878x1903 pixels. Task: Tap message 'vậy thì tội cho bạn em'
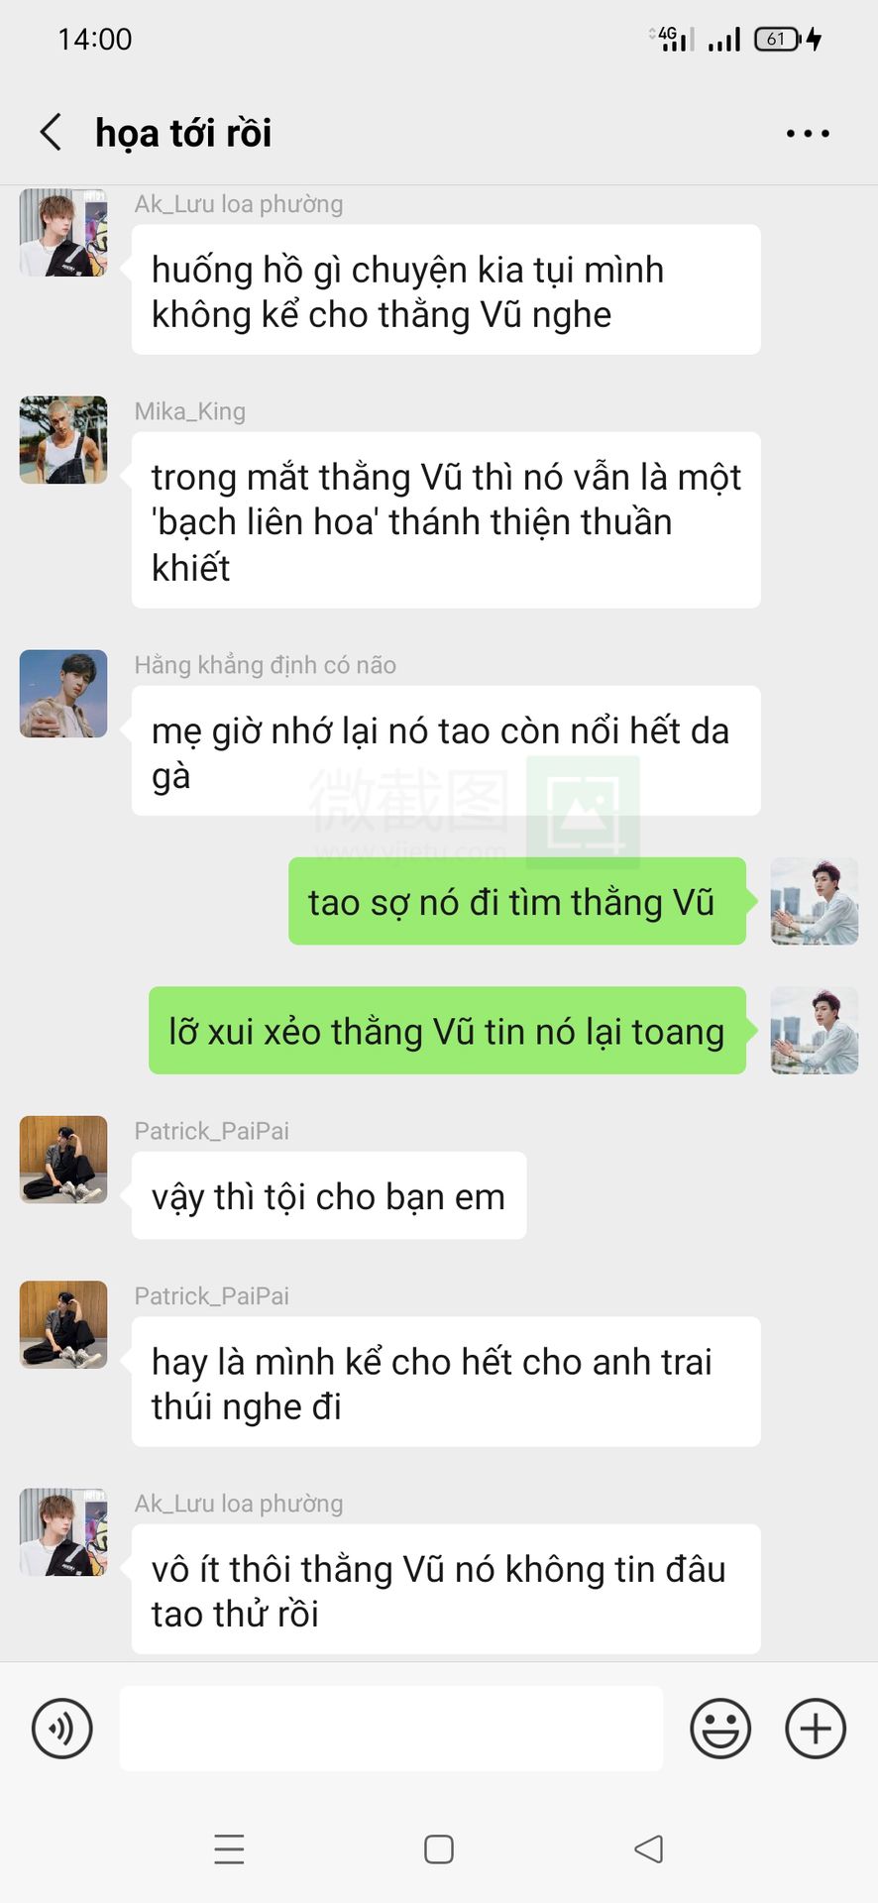(329, 1195)
